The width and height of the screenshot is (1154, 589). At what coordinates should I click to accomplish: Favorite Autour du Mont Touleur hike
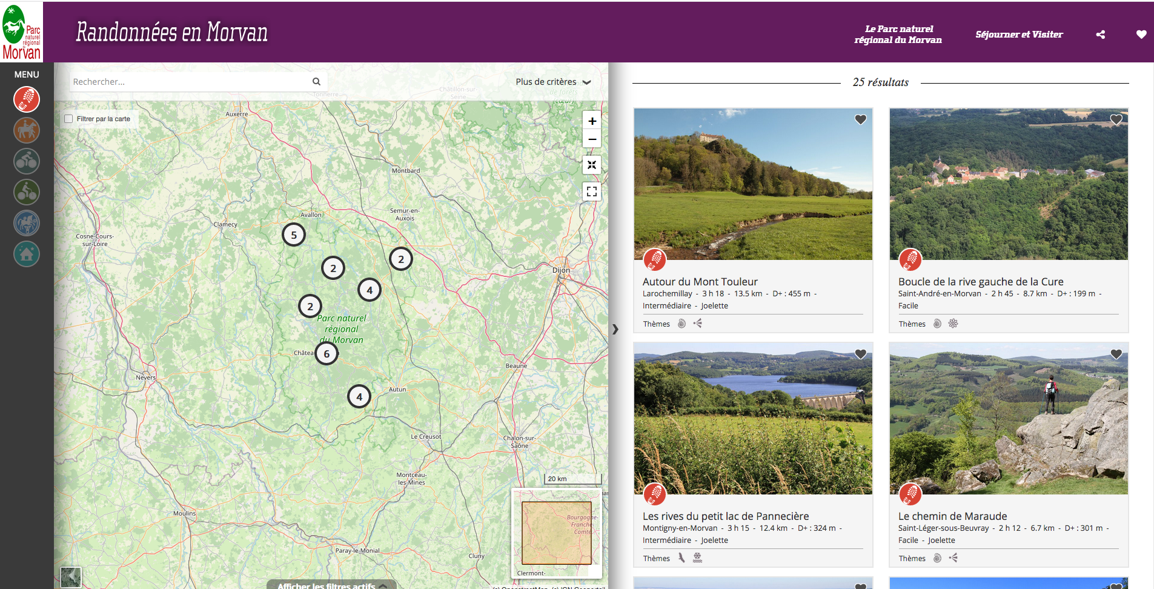pos(860,119)
